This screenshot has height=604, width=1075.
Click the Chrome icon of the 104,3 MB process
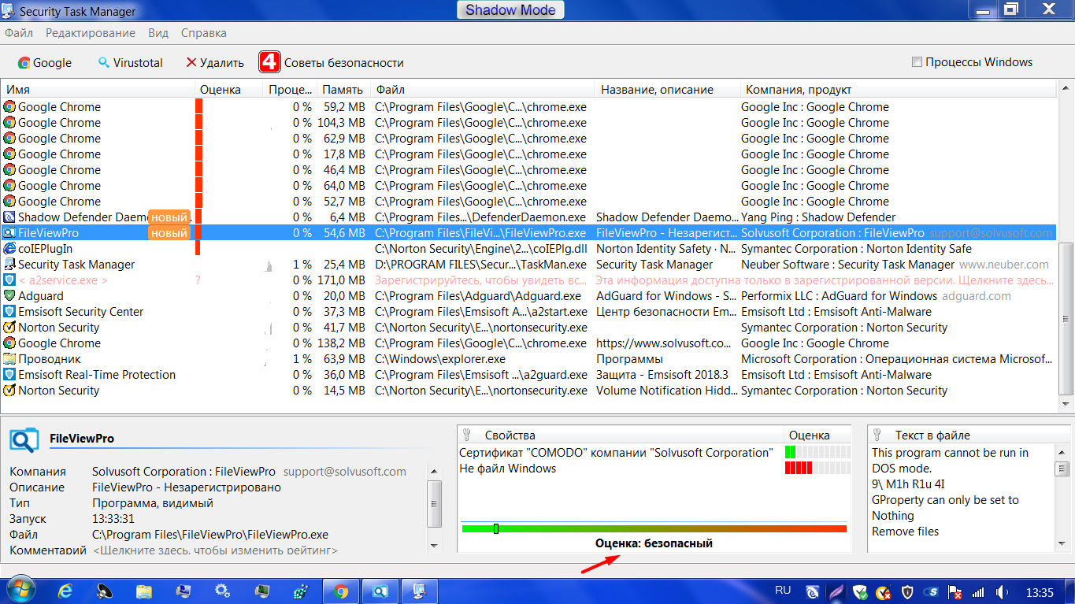tap(9, 123)
